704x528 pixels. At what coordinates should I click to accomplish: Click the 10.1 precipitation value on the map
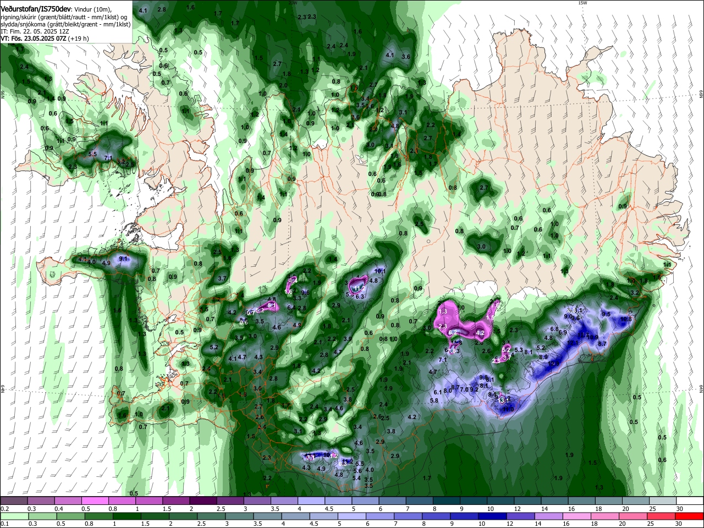380,271
